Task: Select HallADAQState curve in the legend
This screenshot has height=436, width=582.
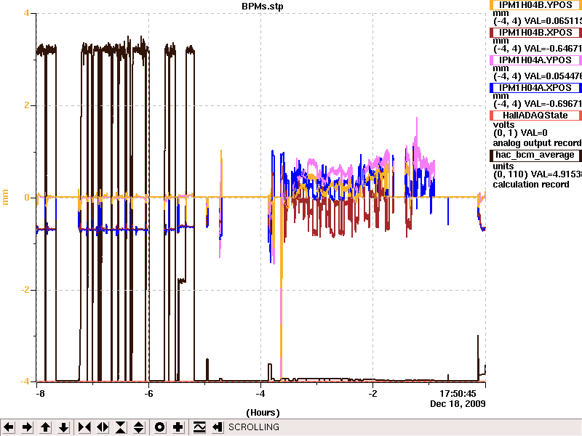Action: pos(535,116)
